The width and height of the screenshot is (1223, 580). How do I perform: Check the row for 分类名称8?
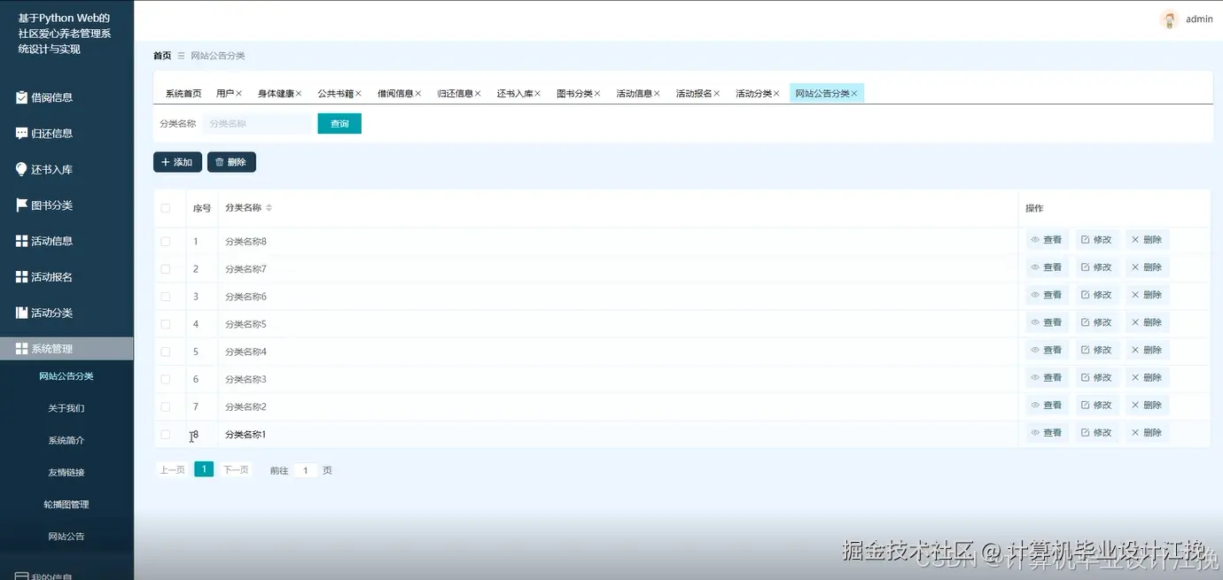click(166, 241)
